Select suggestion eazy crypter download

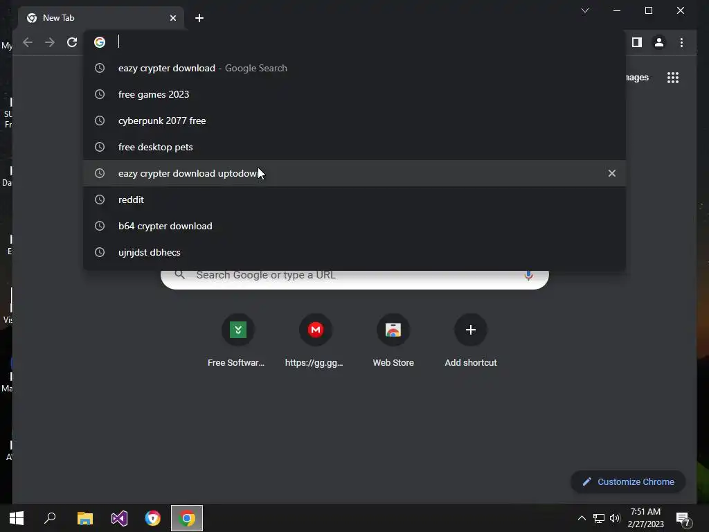pyautogui.click(x=354, y=69)
